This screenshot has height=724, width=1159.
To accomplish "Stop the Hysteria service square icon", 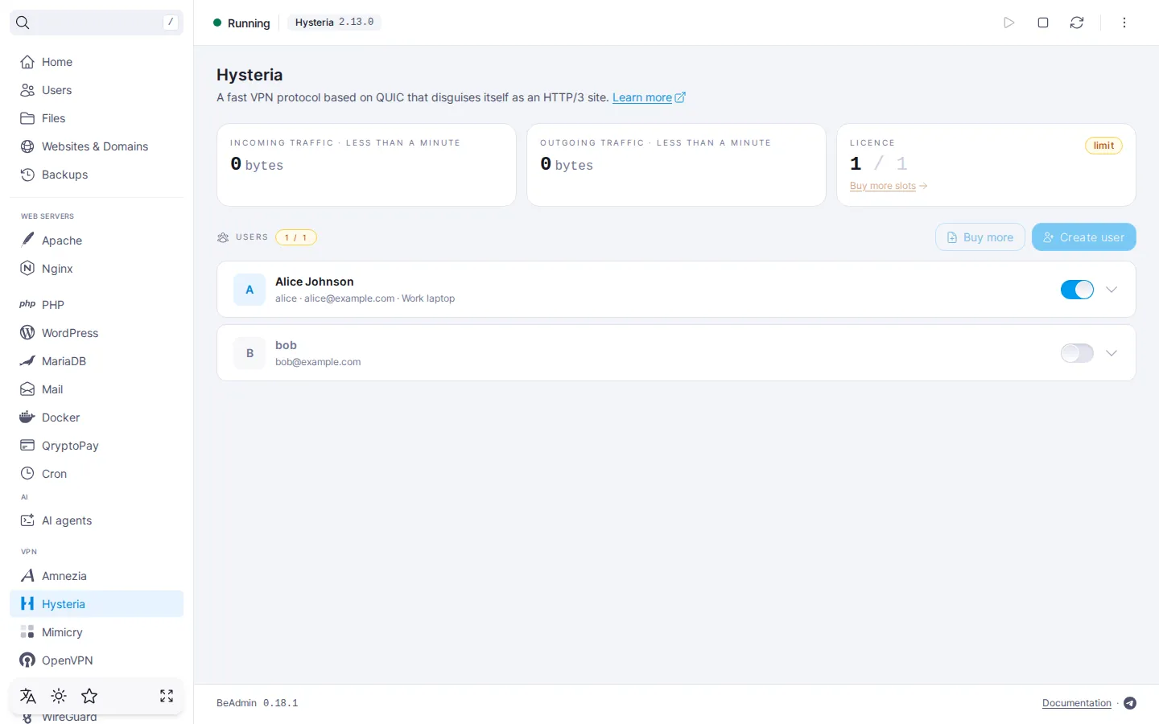I will pos(1043,23).
